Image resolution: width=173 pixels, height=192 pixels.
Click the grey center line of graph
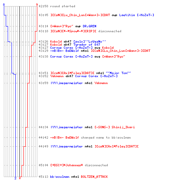(x=20, y=91)
